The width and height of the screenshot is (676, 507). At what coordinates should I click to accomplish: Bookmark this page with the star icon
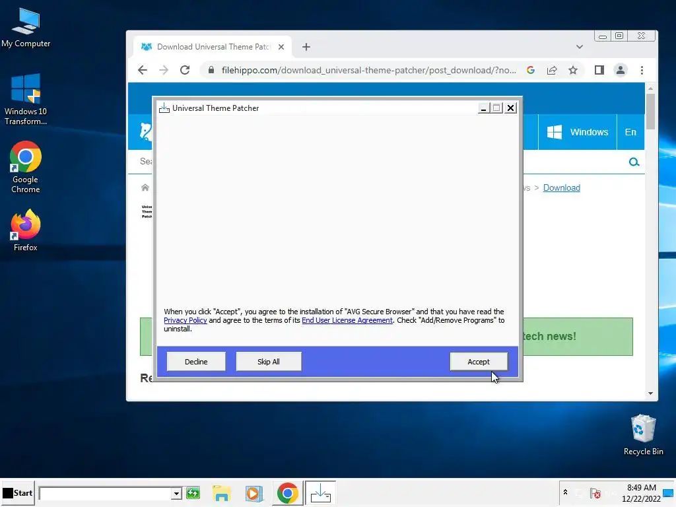(572, 70)
